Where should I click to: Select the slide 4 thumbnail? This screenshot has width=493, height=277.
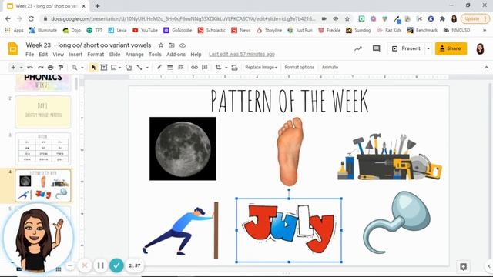point(43,185)
